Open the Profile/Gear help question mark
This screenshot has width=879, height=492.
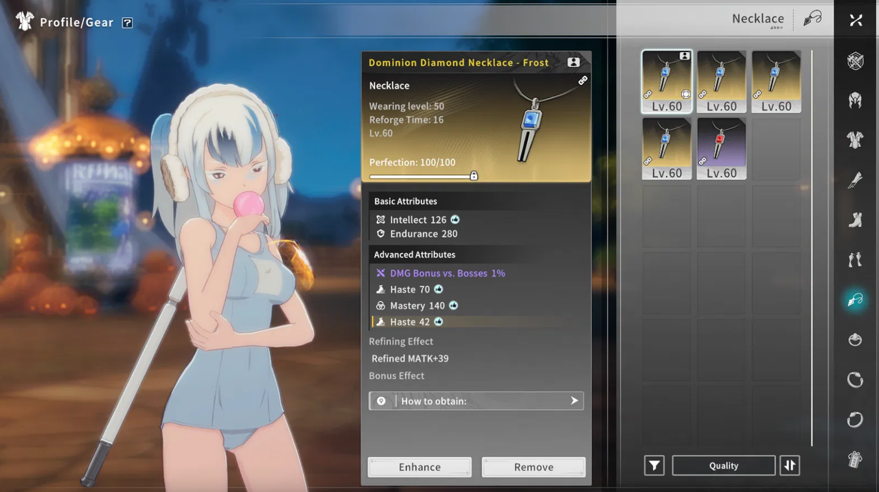tap(127, 23)
